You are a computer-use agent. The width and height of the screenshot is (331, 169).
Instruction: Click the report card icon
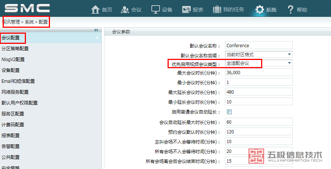pos(186,10)
